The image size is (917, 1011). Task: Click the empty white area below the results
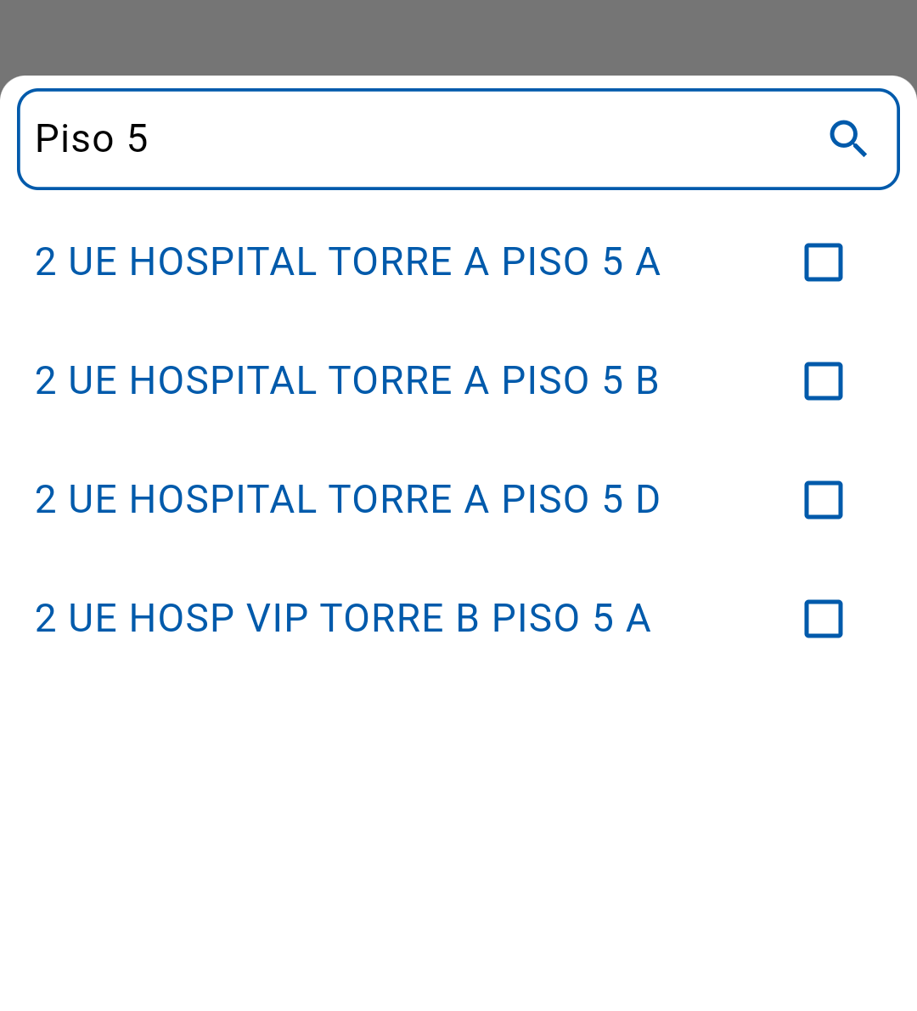[x=458, y=832]
